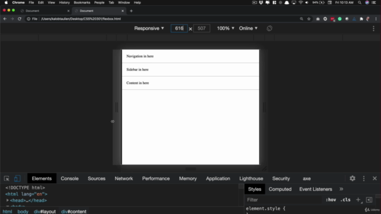Image resolution: width=381 pixels, height=214 pixels.
Task: Select the Event Listeners sub-tab
Action: 316,189
